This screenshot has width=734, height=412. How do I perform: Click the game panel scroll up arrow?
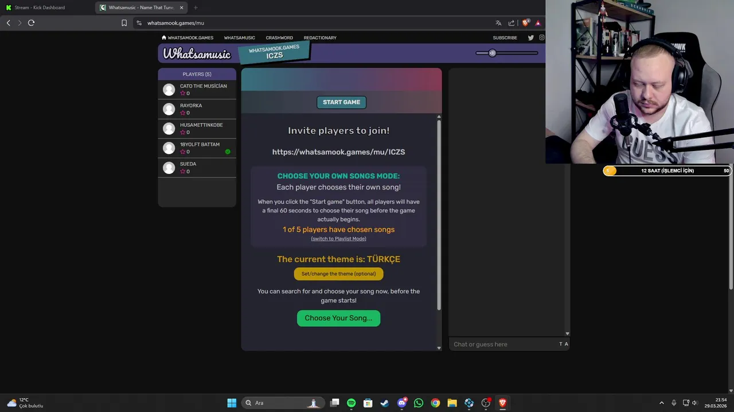tap(439, 117)
